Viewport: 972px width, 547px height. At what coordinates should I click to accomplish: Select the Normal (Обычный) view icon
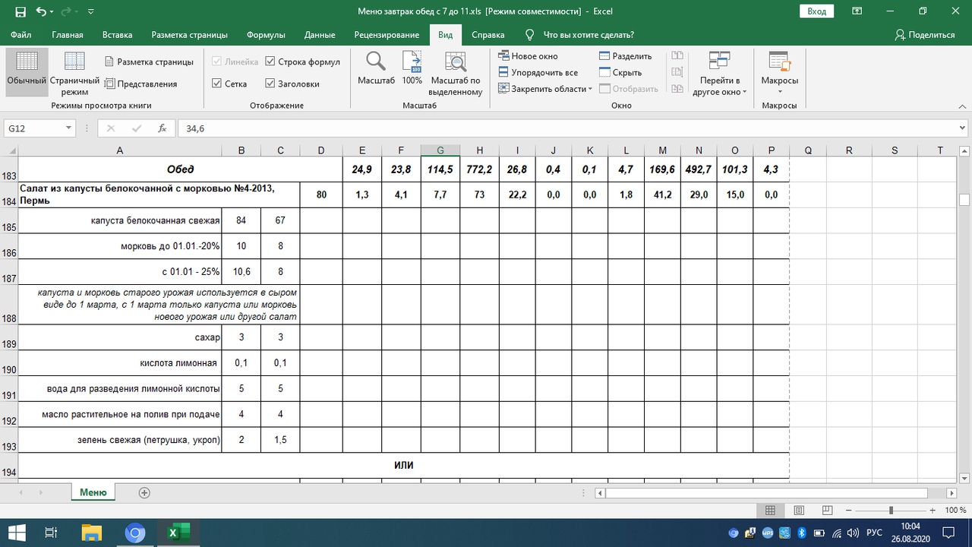click(27, 62)
